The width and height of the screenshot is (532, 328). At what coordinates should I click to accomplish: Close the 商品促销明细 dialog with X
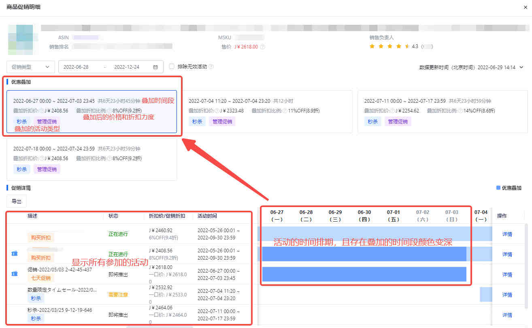(x=526, y=7)
